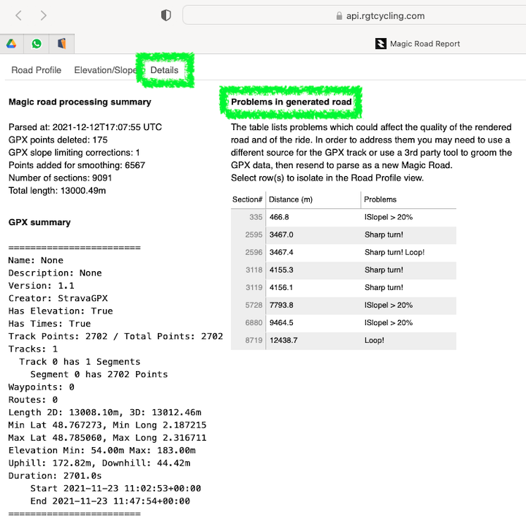Viewport: 526px width, 521px height.
Task: Open the Google Drive pinned tab
Action: 12,44
